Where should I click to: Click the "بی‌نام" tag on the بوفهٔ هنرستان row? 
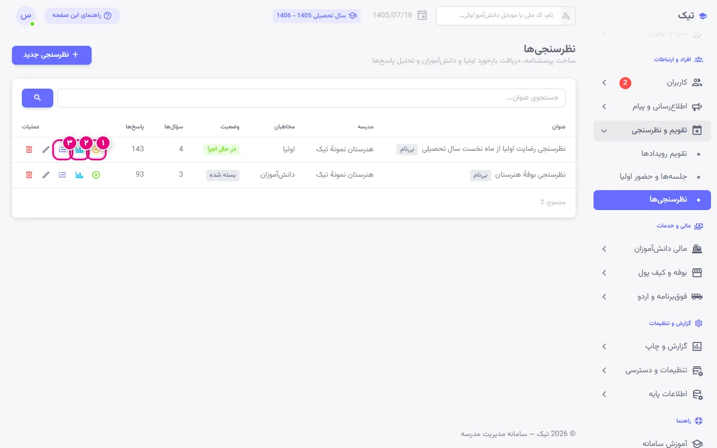click(480, 175)
